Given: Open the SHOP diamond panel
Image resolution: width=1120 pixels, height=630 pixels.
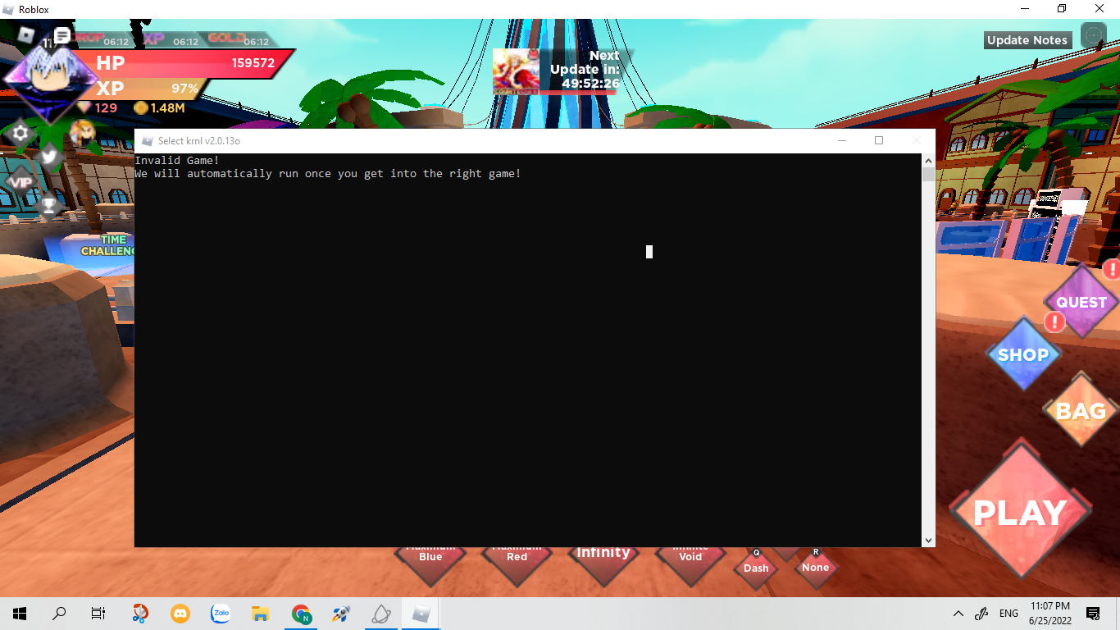Looking at the screenshot, I should pyautogui.click(x=1023, y=355).
